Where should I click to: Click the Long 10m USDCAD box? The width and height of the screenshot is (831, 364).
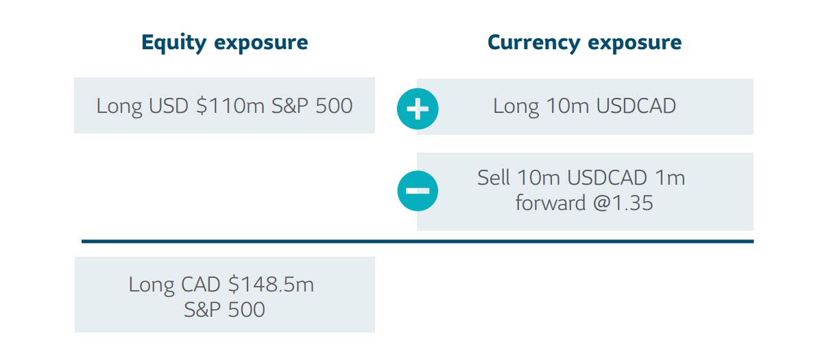pos(585,106)
